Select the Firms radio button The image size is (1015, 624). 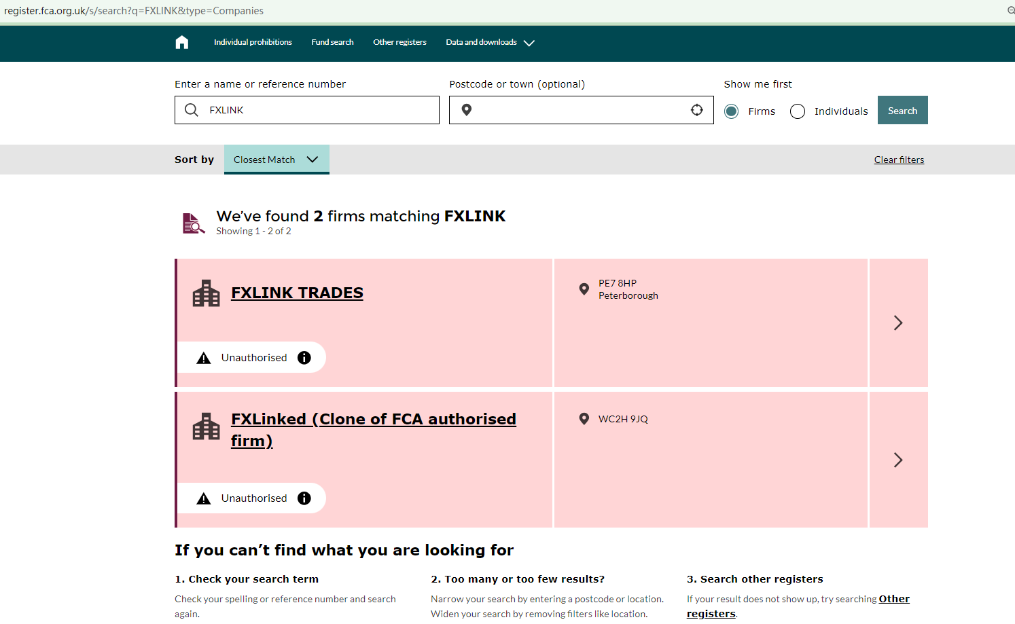click(x=731, y=111)
